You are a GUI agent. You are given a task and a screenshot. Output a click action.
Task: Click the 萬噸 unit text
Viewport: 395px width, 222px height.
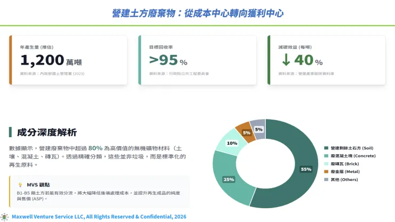pyautogui.click(x=74, y=62)
